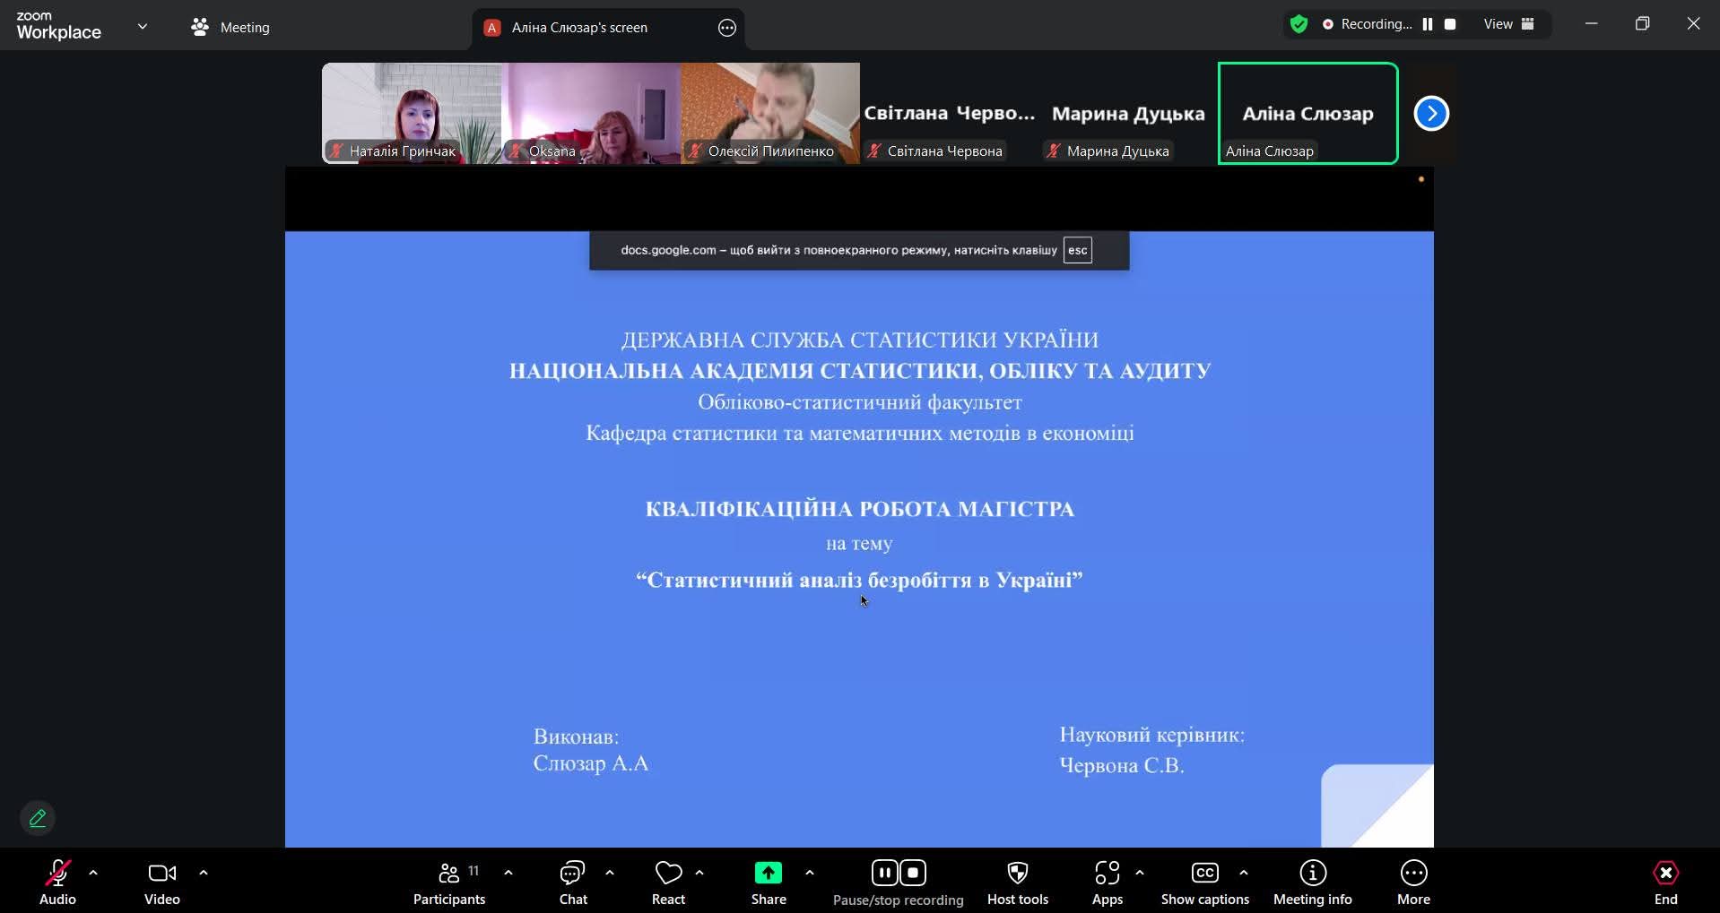Screen dimensions: 1720x913
Task: Open Zoom Workplace dropdown chevron
Action: point(143,27)
